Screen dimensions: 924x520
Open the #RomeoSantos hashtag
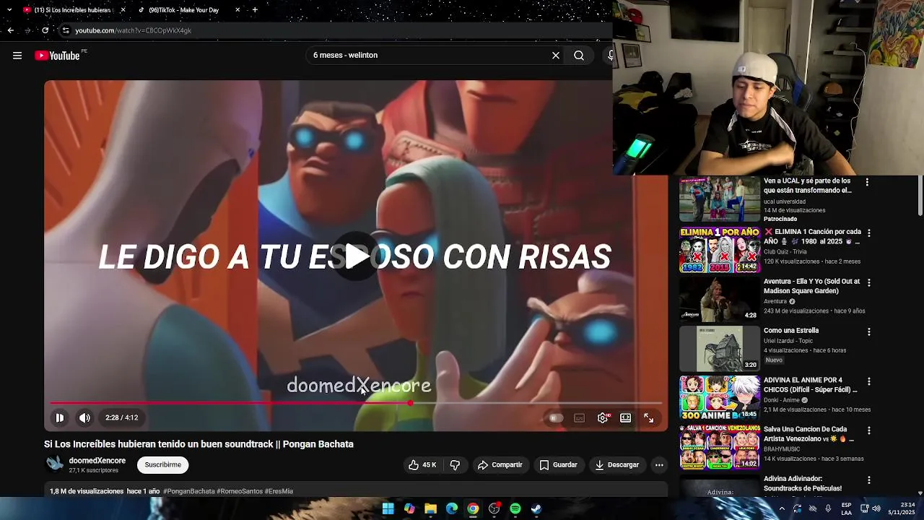click(240, 491)
